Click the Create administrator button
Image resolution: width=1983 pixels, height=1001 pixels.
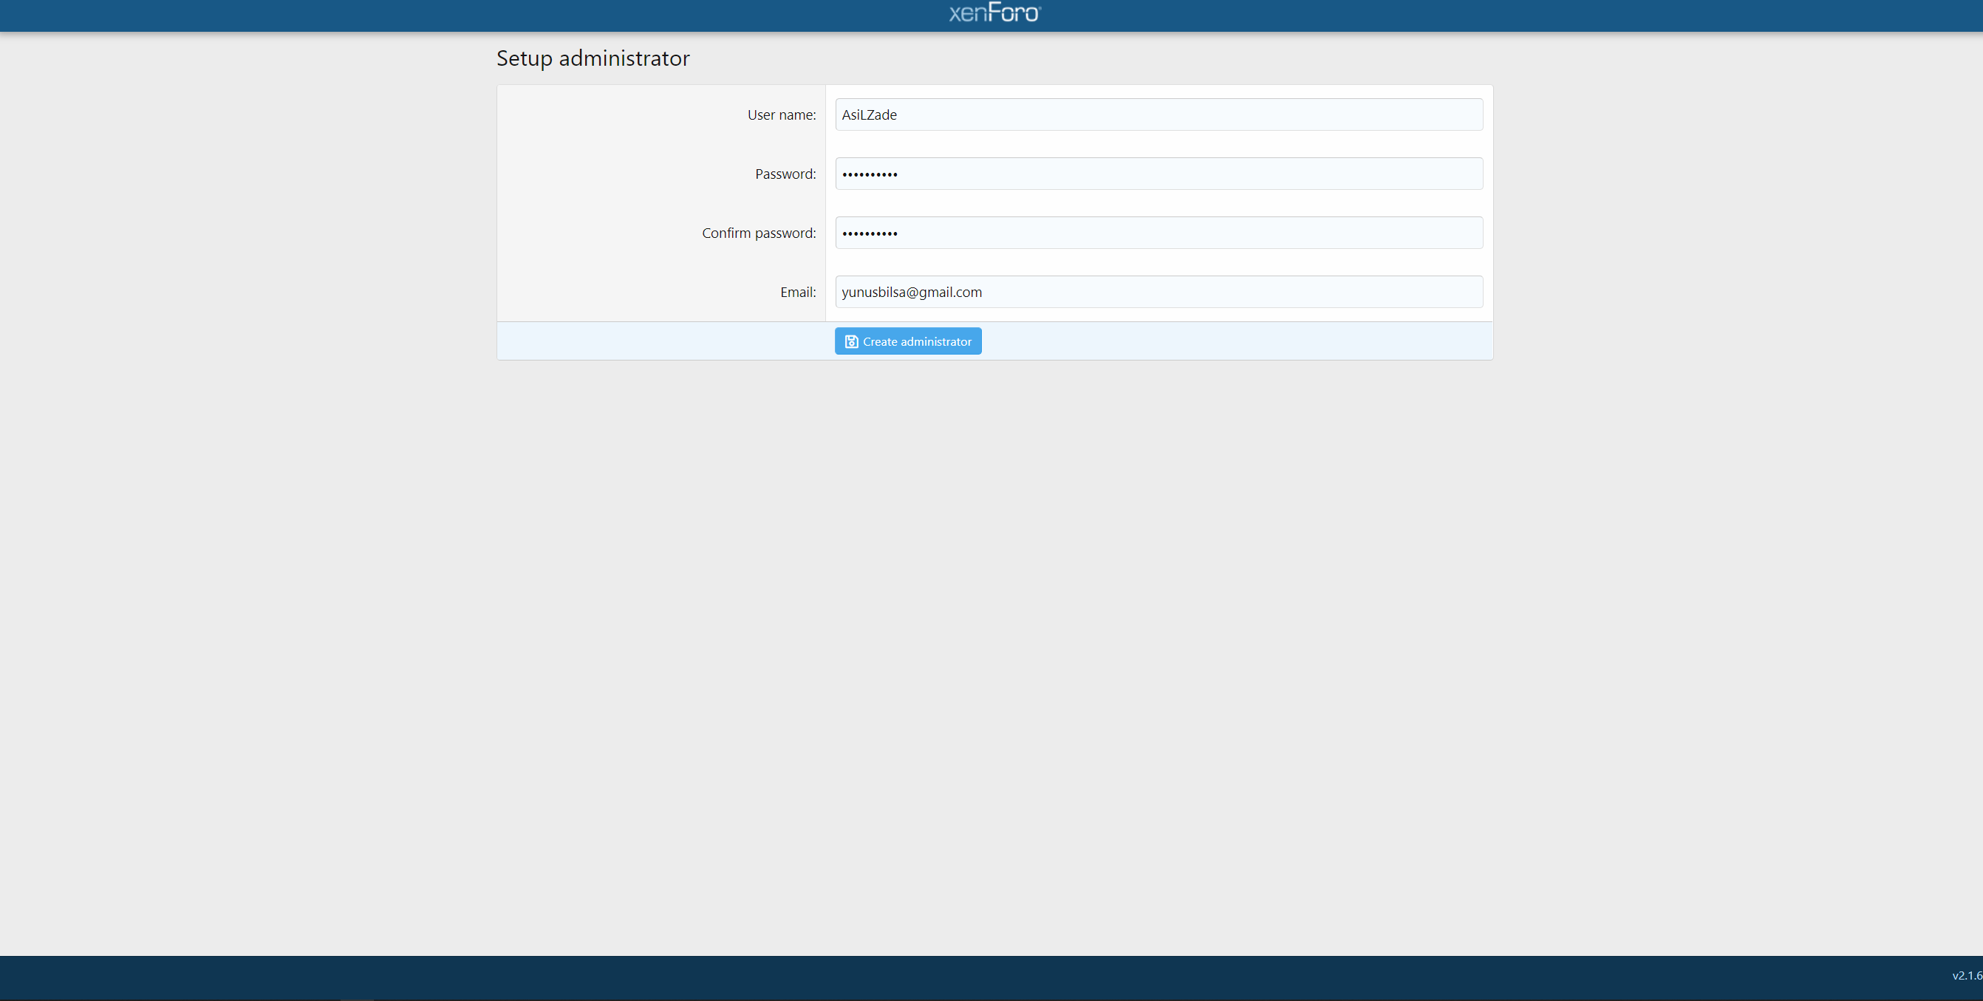click(x=907, y=341)
